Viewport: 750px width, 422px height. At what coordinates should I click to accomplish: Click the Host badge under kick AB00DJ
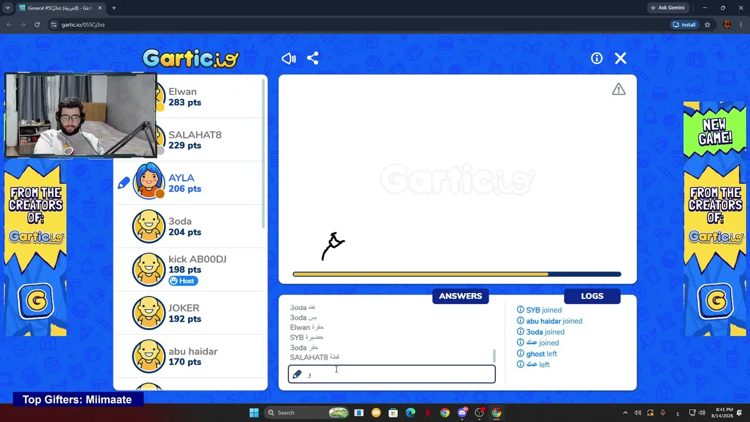coord(183,281)
